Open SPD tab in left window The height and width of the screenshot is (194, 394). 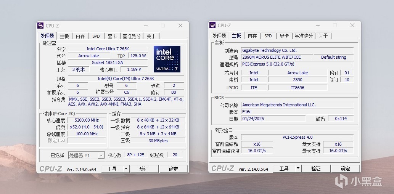pos(96,36)
